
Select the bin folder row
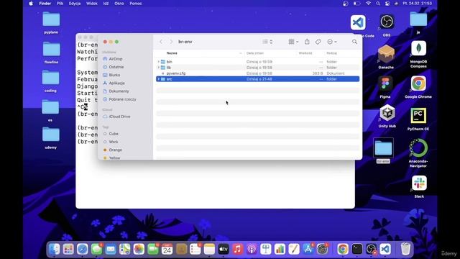[x=257, y=62]
